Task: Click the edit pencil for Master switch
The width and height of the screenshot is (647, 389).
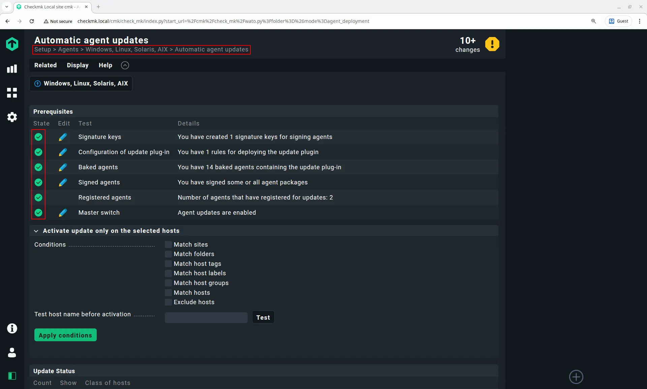Action: point(63,213)
